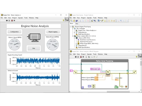142x106 pixels.
Task: Click the Run arrow in Block Diagram toolbar
Action: (x=76, y=57)
